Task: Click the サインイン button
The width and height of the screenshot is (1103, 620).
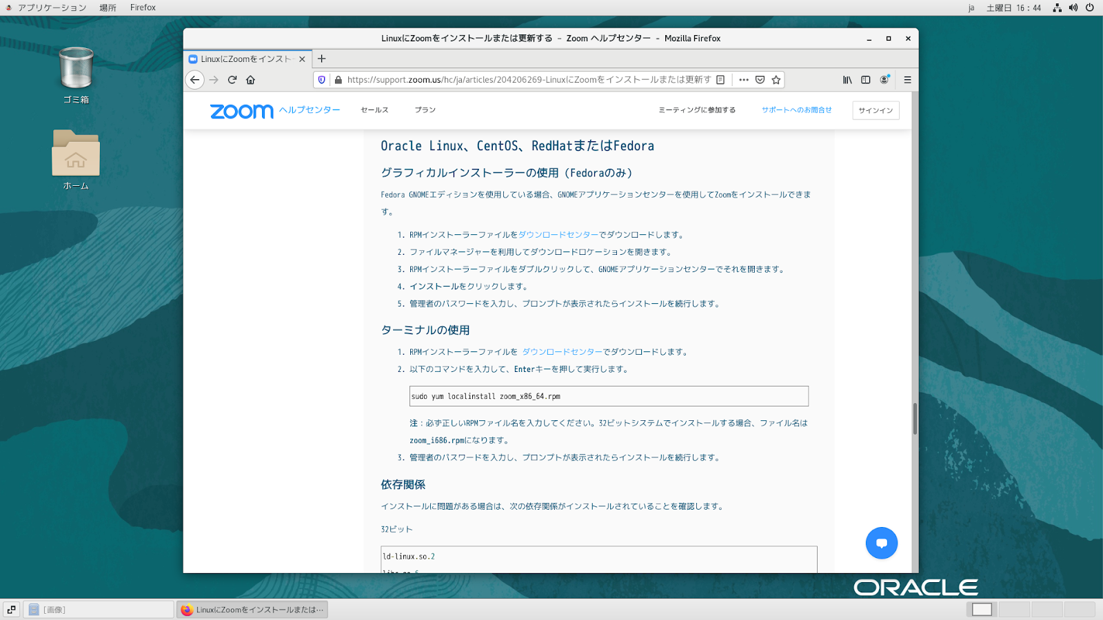Action: point(876,110)
